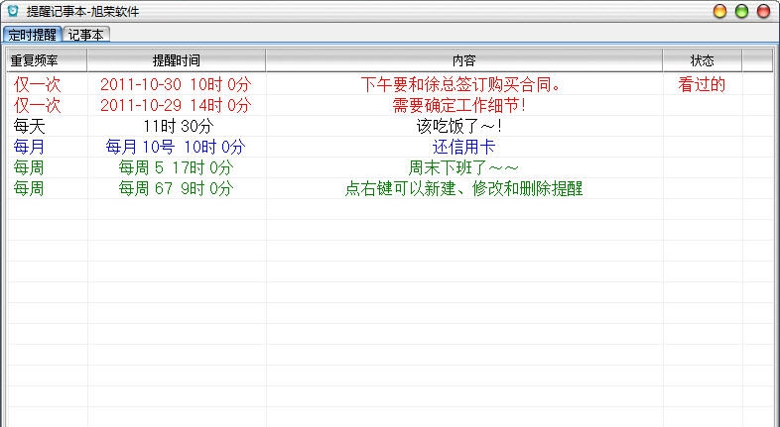Select reminder 下午要和徐总签订购买合同。
This screenshot has height=427, width=780.
point(461,84)
